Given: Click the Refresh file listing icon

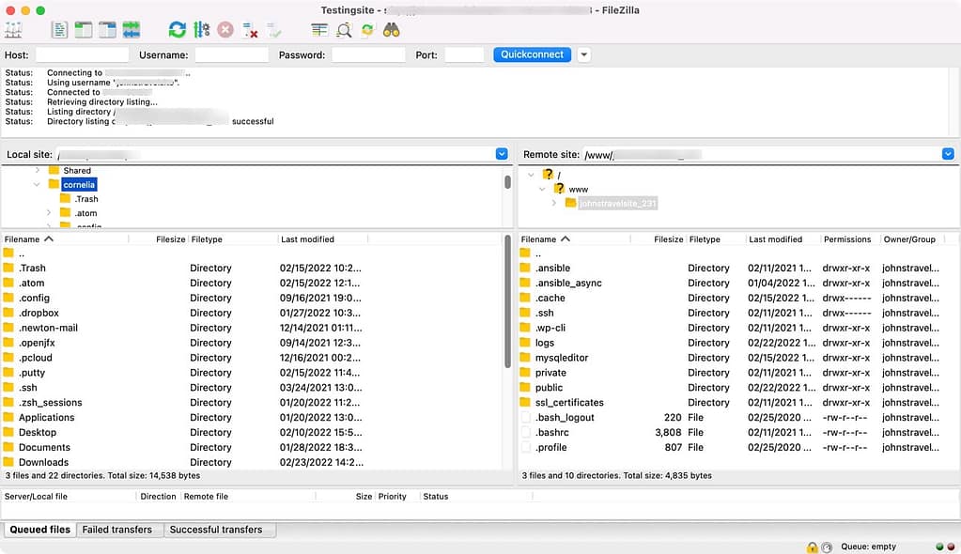Looking at the screenshot, I should (178, 29).
